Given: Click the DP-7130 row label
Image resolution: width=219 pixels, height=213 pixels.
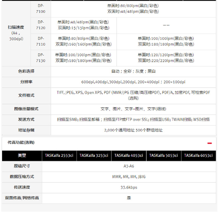Looking at the screenshot, I should (x=41, y=58).
